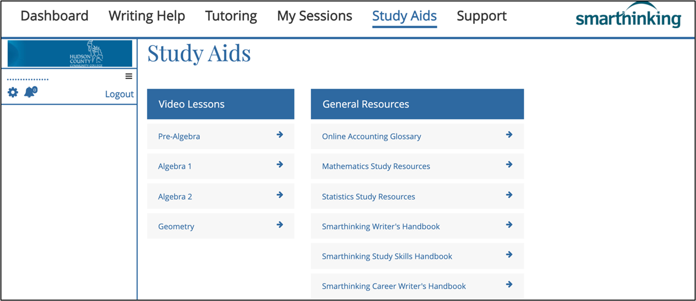Click the arrow icon beside Algebra 2
Viewport: 696px width, 301px height.
pyautogui.click(x=280, y=195)
